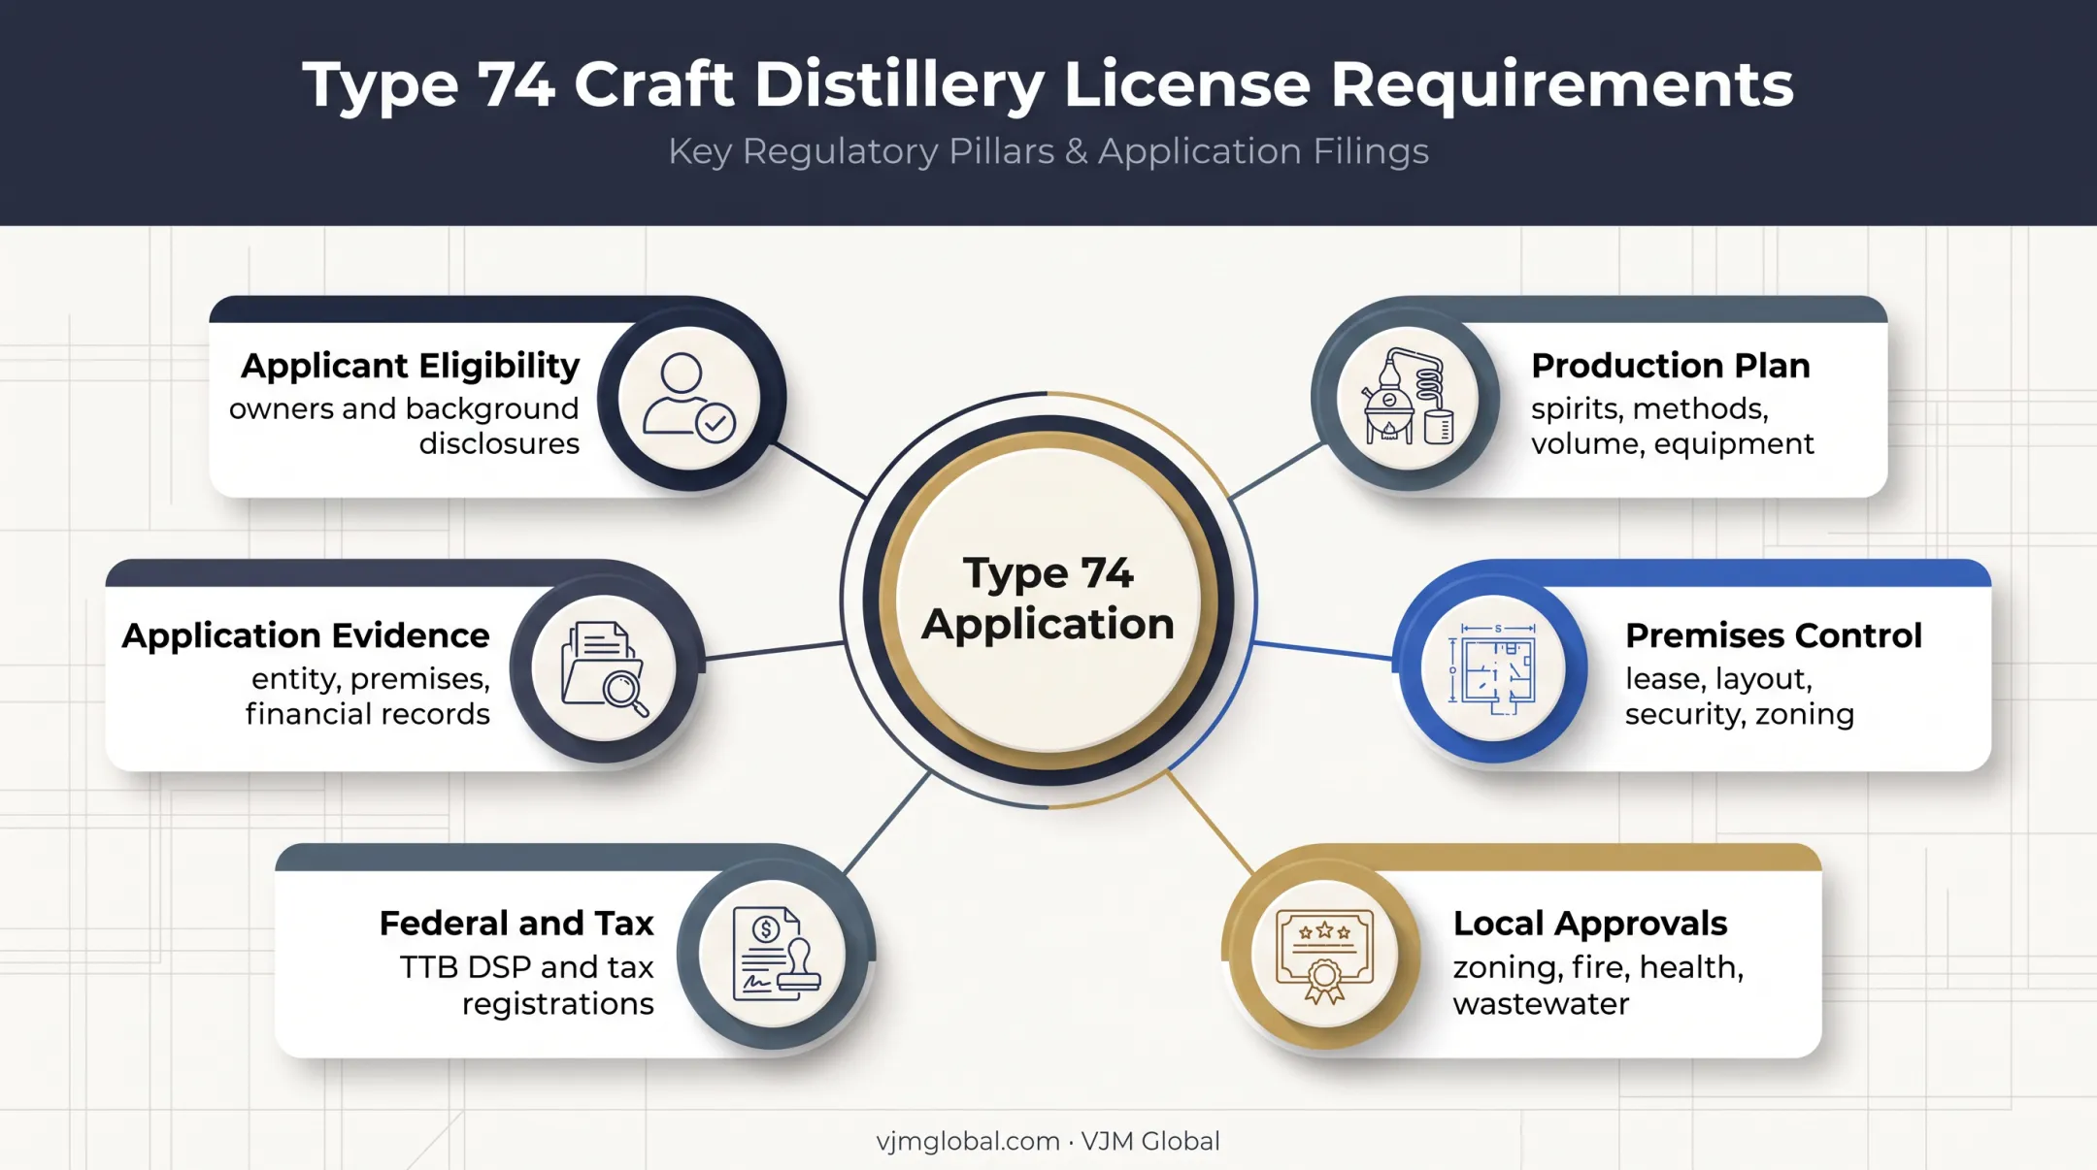The width and height of the screenshot is (2097, 1170).
Task: Select the central Type 74 Application circle
Action: pyautogui.click(x=1048, y=600)
